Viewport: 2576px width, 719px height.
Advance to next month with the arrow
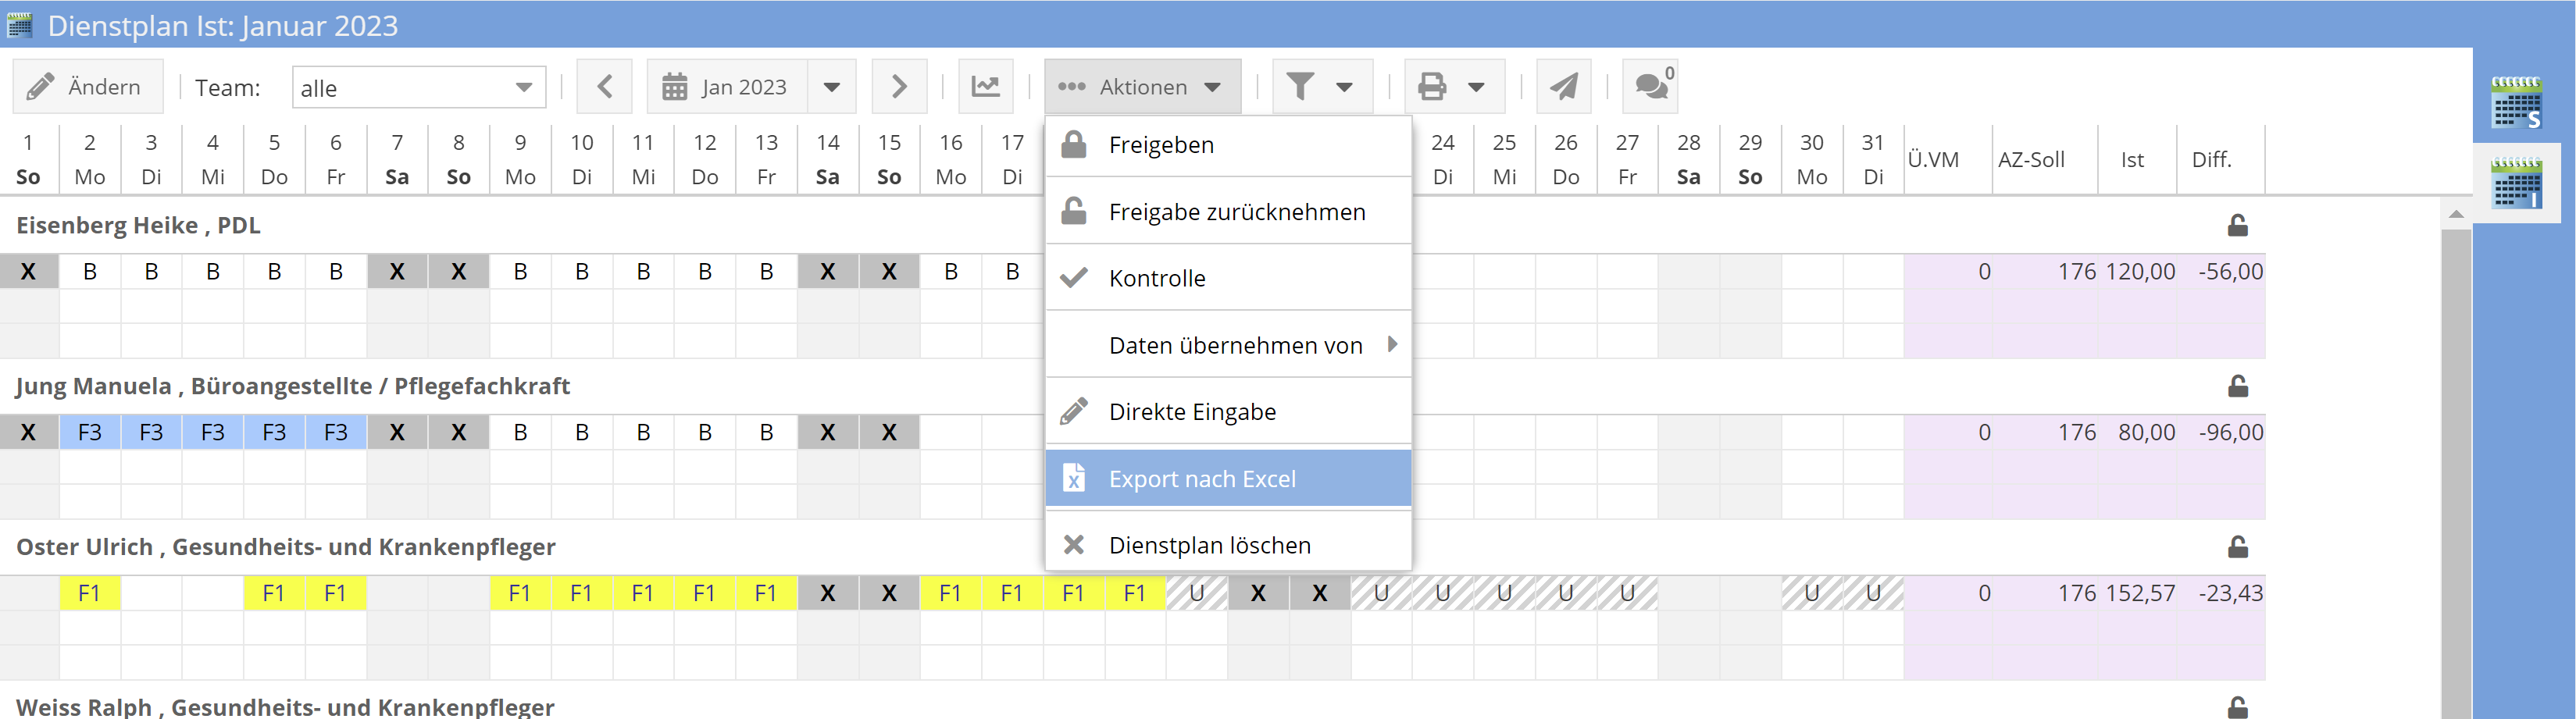click(899, 86)
